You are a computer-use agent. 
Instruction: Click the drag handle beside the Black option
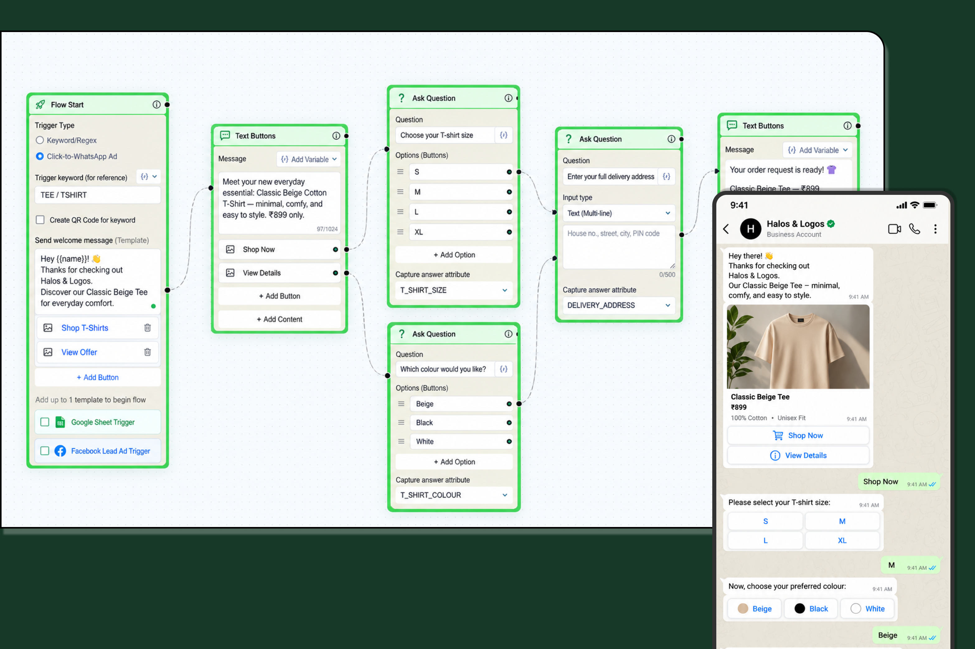[x=401, y=423]
